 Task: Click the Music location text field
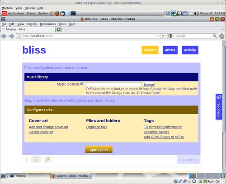point(114,84)
